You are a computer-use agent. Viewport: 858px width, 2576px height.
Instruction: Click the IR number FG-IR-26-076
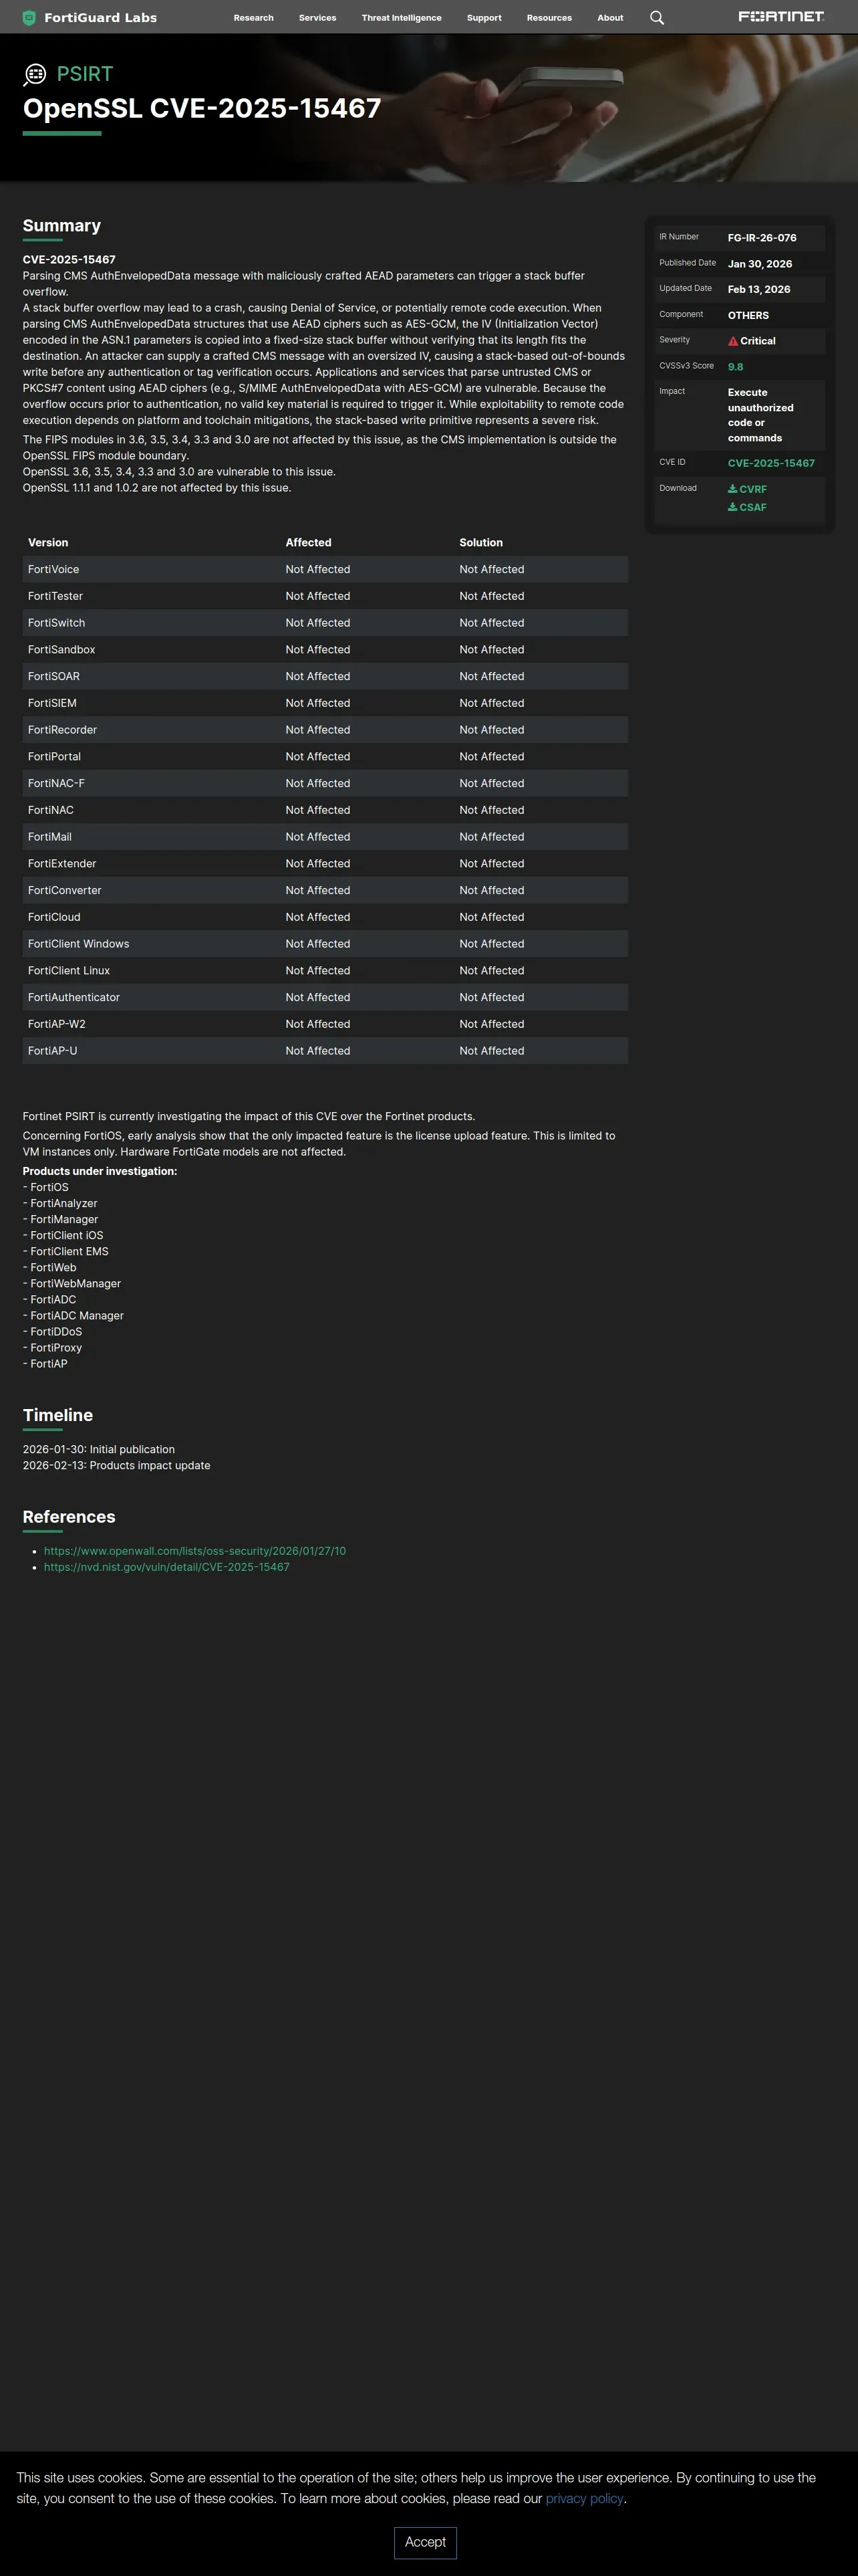click(762, 238)
